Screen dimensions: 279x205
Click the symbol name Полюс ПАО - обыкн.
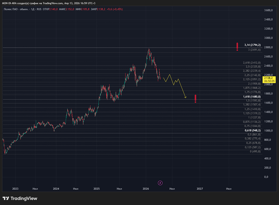pos(16,9)
